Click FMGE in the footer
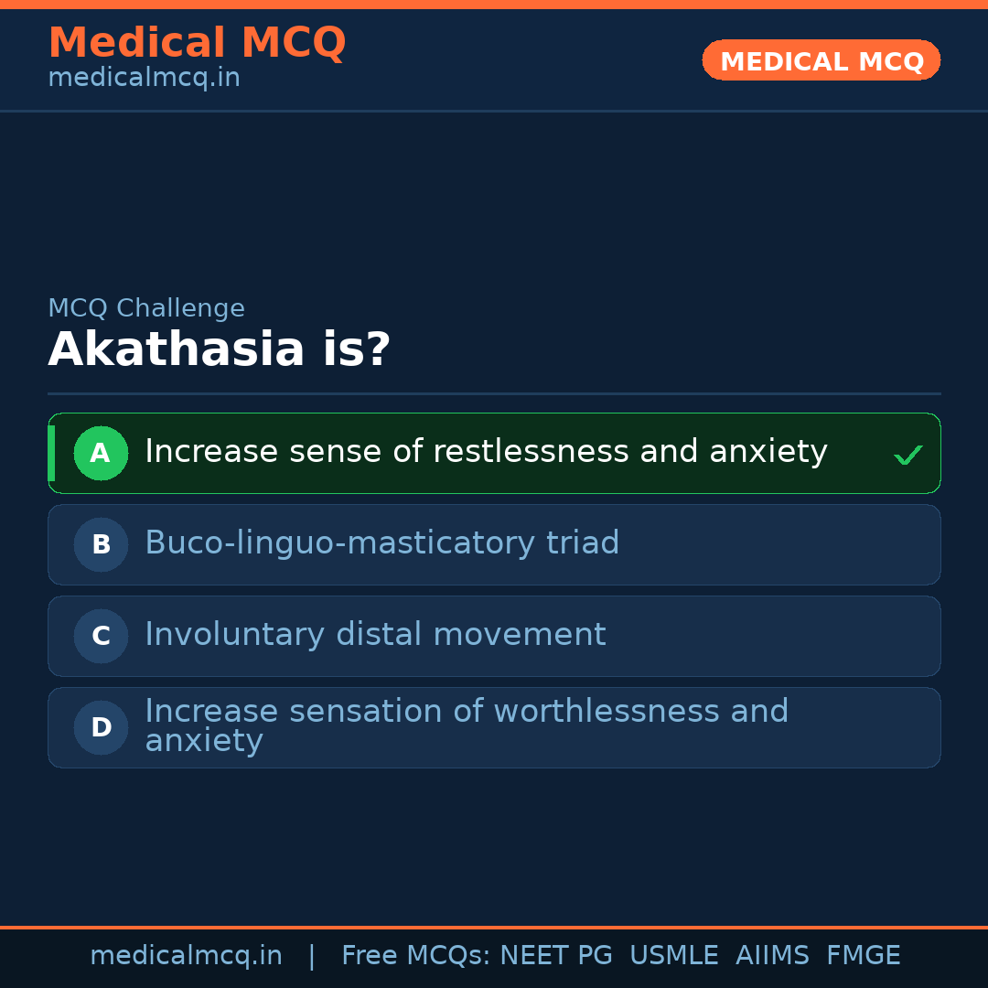Screen dimensions: 988x988 coord(863,956)
